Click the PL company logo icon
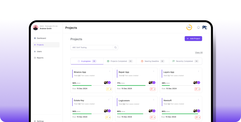This screenshot has width=241, height=122. (x=205, y=27)
